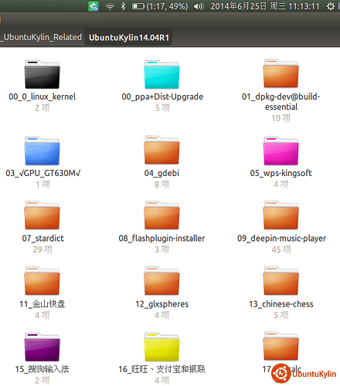
Task: Click the 8 项 count under 04_gdebi
Action: [162, 185]
